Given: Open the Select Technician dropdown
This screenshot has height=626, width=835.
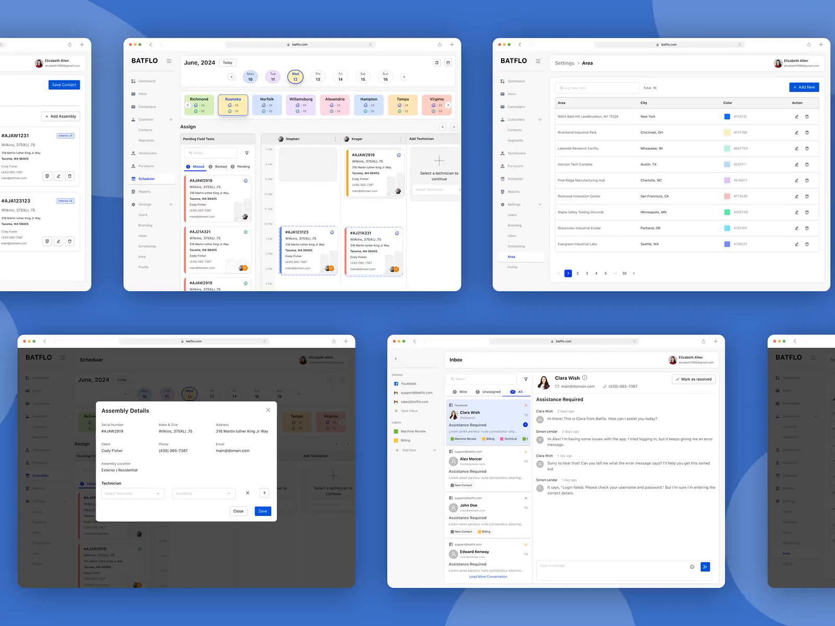Looking at the screenshot, I should coord(133,493).
